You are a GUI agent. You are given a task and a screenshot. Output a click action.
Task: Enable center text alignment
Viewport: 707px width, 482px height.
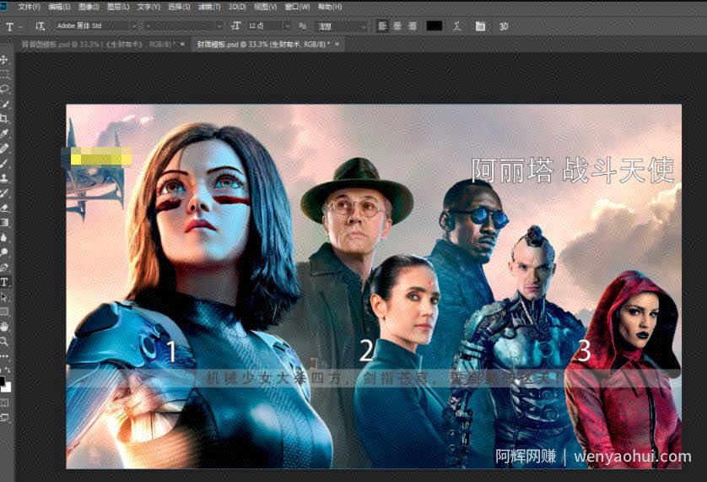pyautogui.click(x=397, y=26)
